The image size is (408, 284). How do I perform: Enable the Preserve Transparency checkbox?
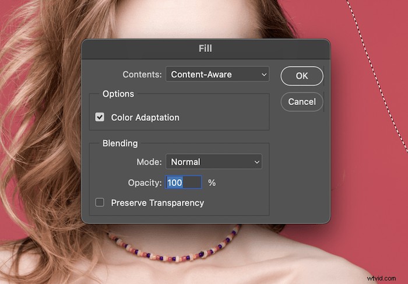point(100,202)
